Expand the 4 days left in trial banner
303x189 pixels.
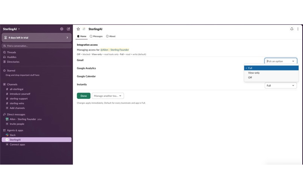(36, 37)
